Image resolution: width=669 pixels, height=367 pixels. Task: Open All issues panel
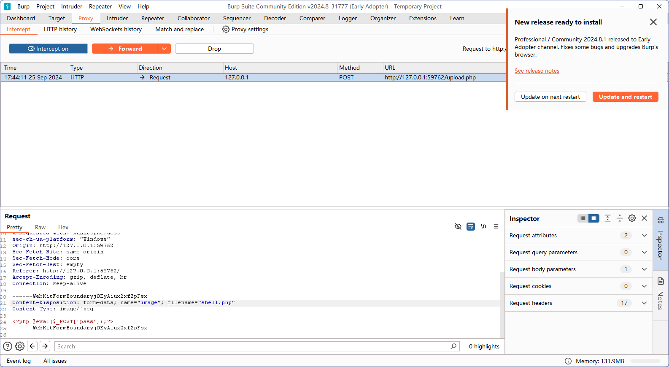tap(55, 361)
